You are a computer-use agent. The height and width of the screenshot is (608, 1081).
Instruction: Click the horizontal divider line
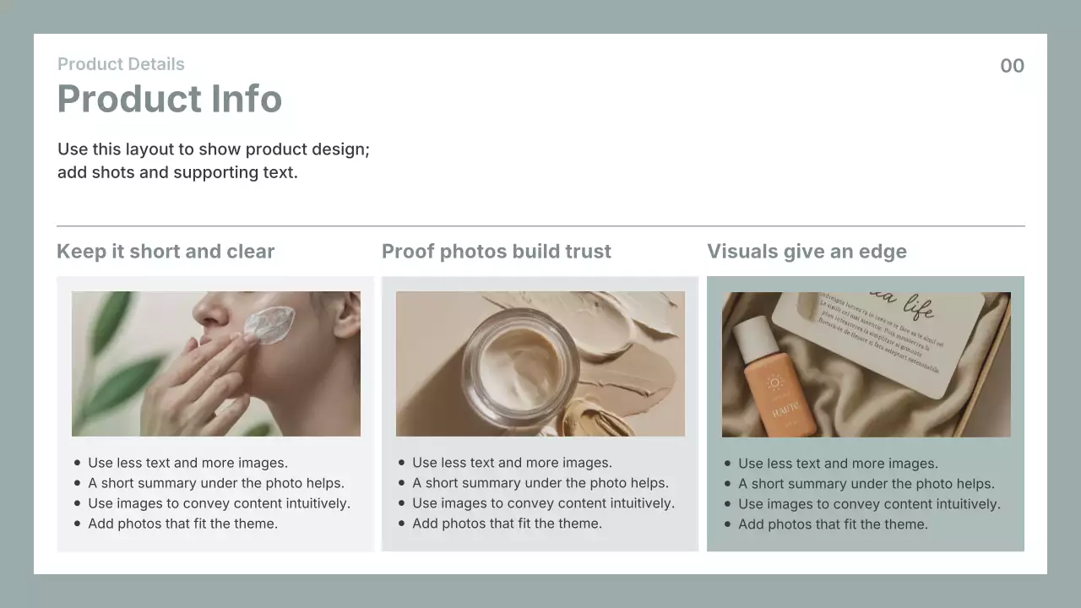540,226
